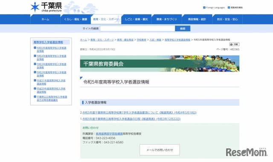Go to 教育・文化・スポーツ in the breadcrumb
This screenshot has height=162, width=273.
pyautogui.click(x=102, y=40)
